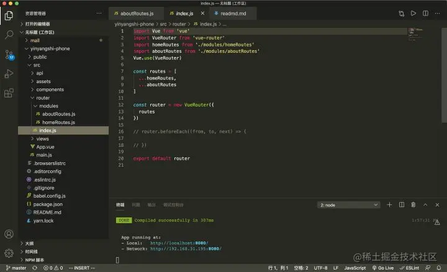
Task: Select the 问题 problems panel tab
Action: pos(136,205)
